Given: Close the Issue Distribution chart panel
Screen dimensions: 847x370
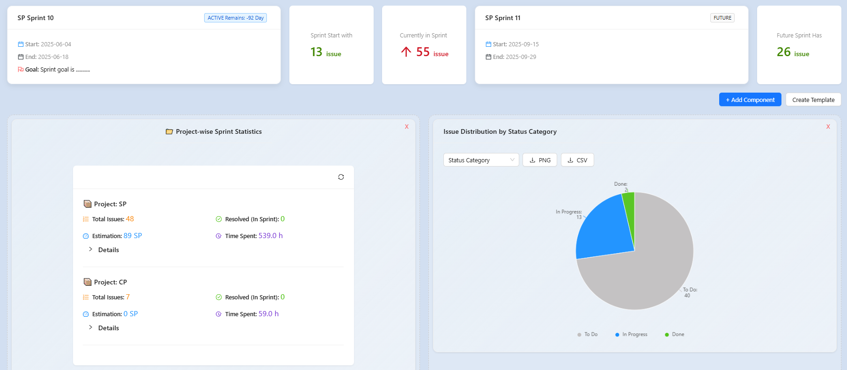Looking at the screenshot, I should tap(828, 127).
